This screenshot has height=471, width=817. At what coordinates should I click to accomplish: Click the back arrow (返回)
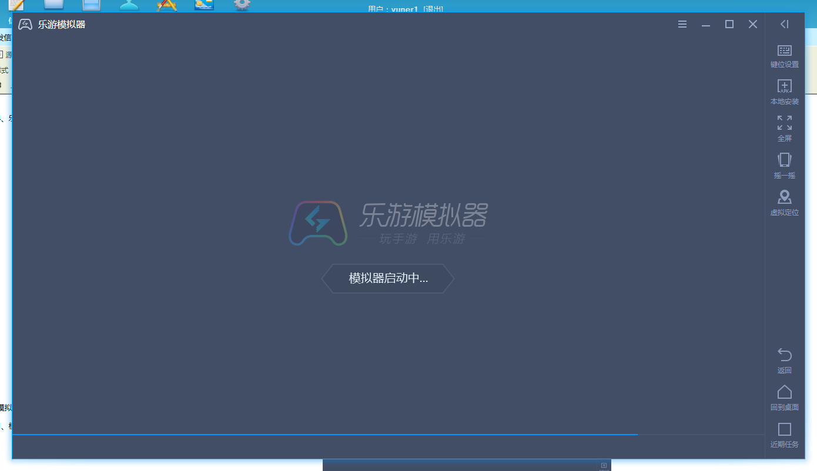point(785,361)
